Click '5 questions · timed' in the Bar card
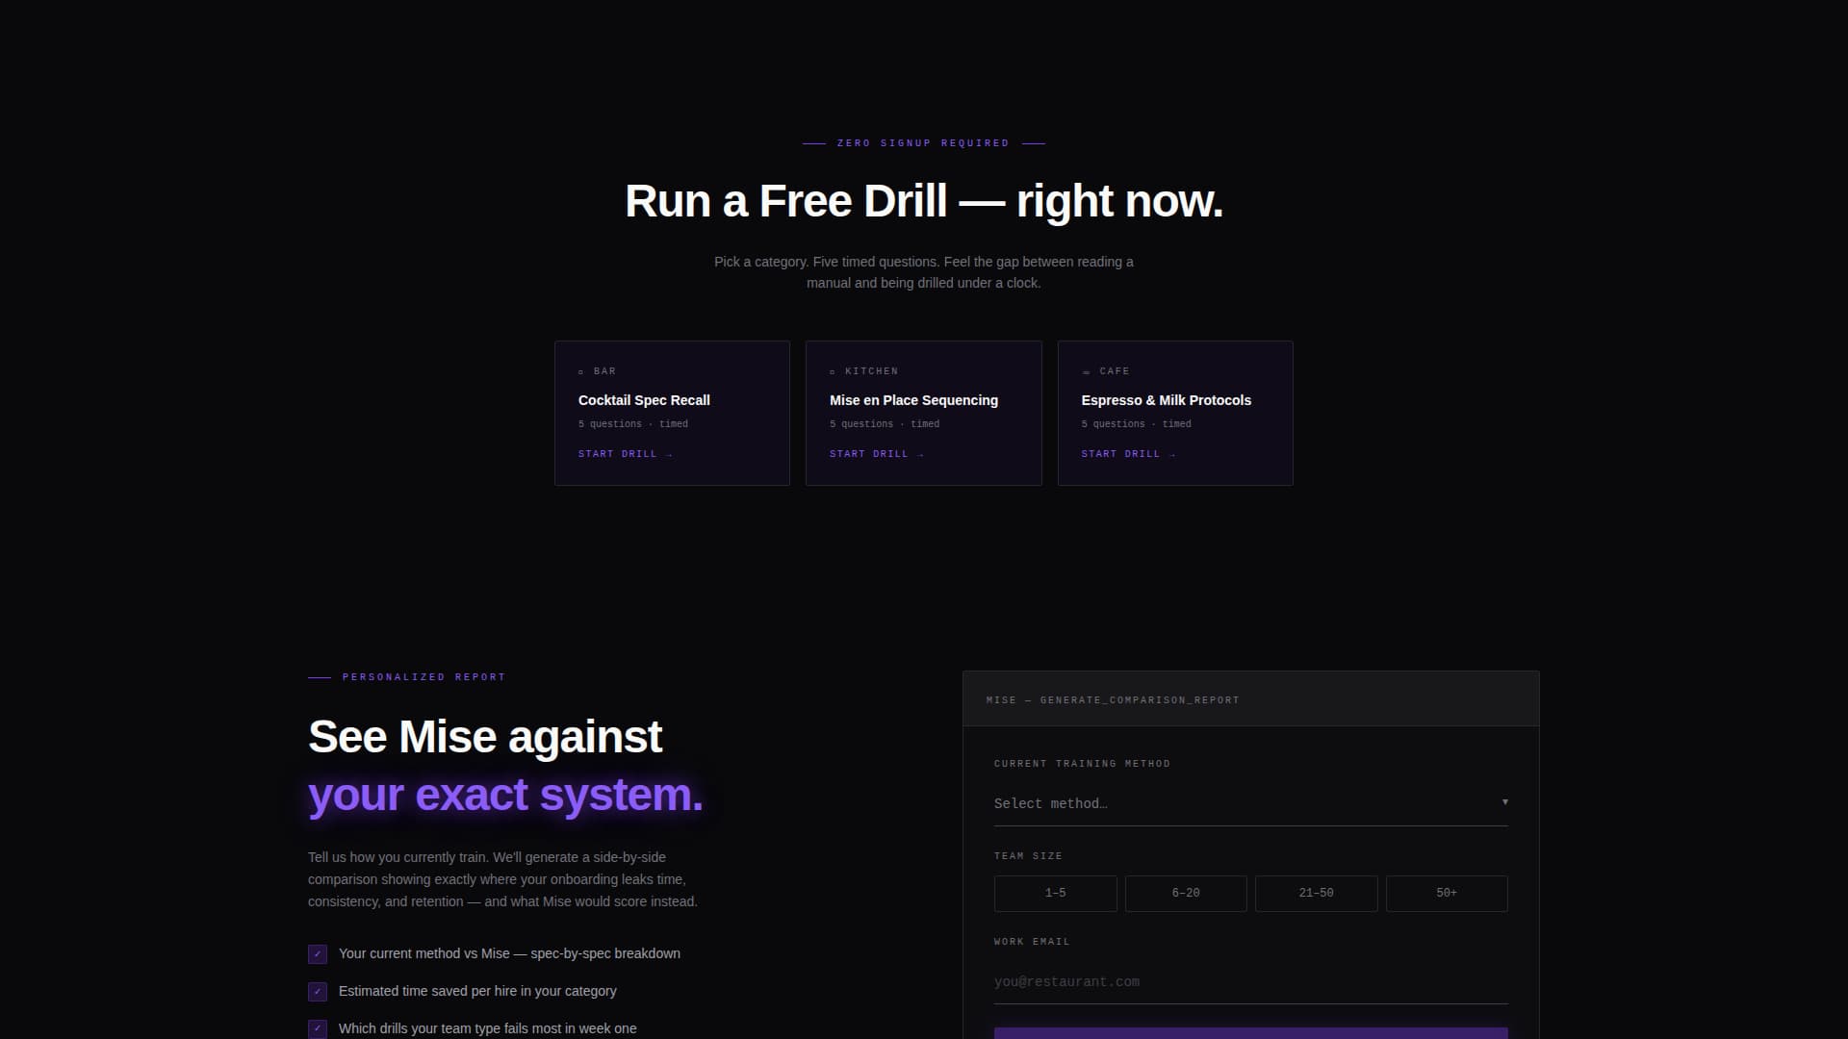The image size is (1848, 1039). tap(633, 424)
